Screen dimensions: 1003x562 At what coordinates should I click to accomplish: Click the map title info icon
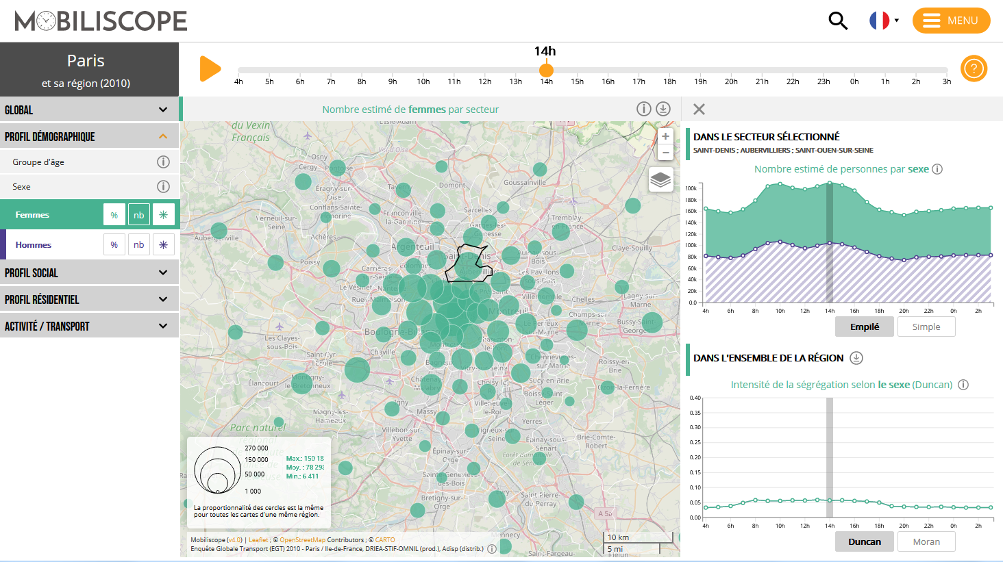point(643,109)
